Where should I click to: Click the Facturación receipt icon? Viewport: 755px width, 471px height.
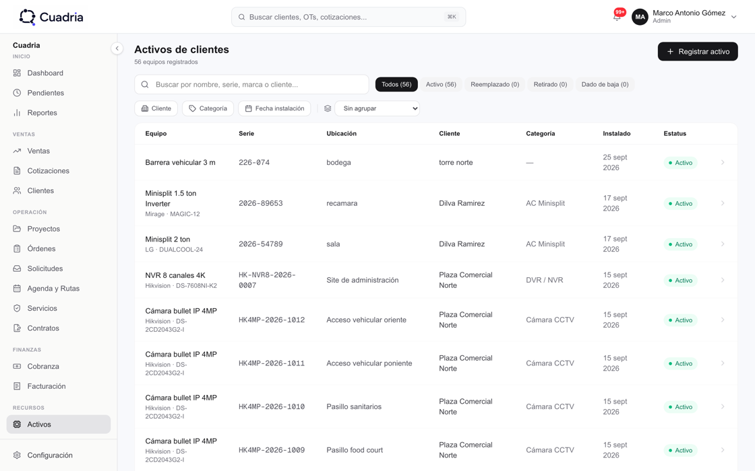pyautogui.click(x=17, y=386)
